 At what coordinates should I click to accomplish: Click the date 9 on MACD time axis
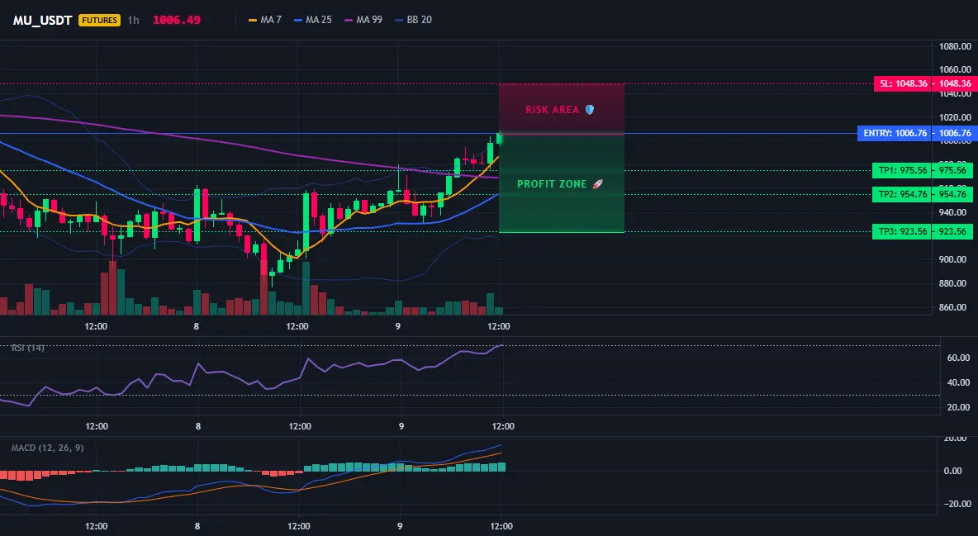pos(400,526)
